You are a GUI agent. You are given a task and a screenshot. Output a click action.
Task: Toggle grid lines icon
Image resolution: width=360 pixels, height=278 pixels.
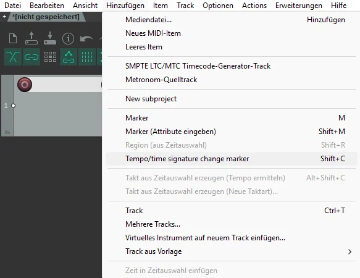click(87, 57)
